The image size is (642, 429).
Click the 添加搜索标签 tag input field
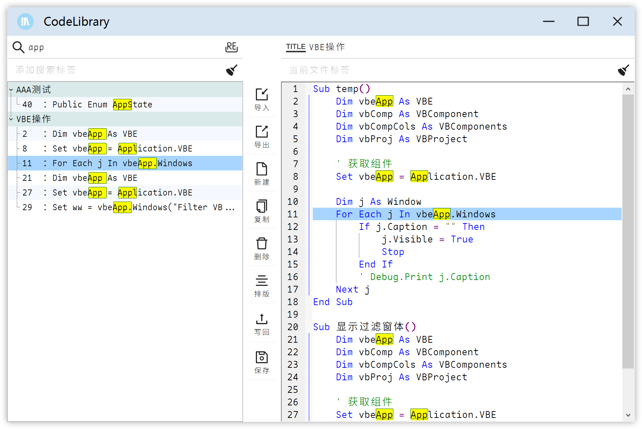(x=115, y=70)
